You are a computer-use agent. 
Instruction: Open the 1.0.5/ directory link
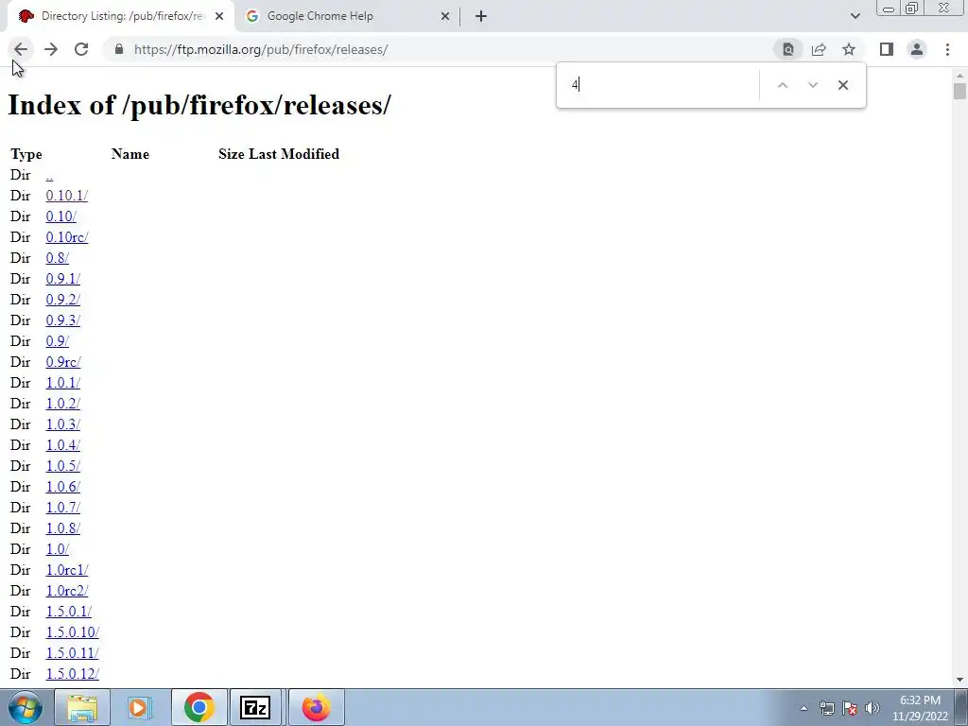(63, 466)
